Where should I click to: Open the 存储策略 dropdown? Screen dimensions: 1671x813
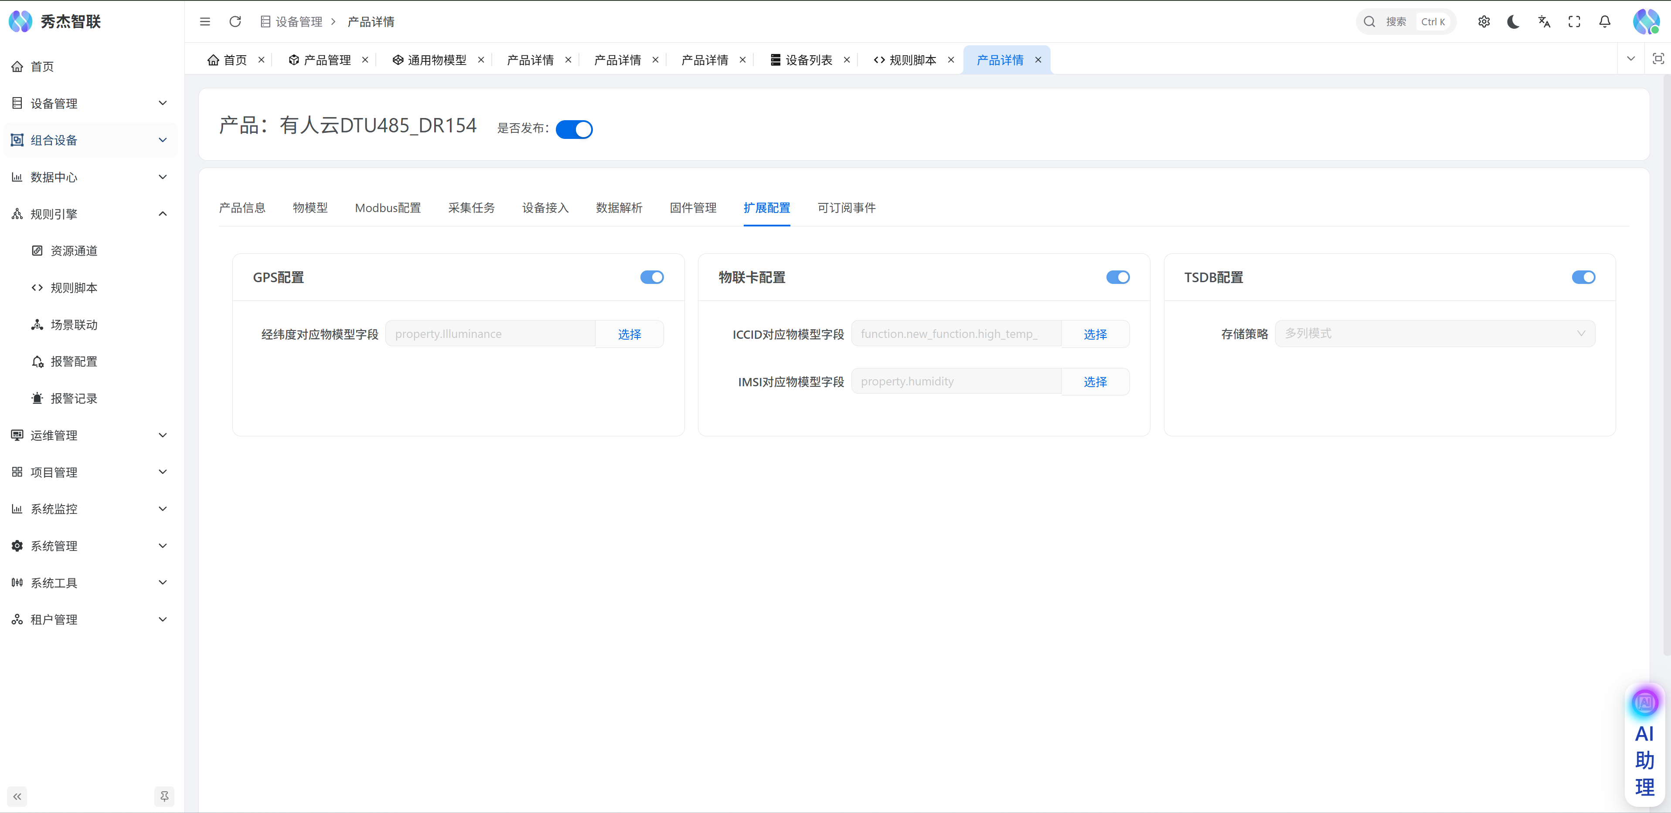pos(1434,334)
